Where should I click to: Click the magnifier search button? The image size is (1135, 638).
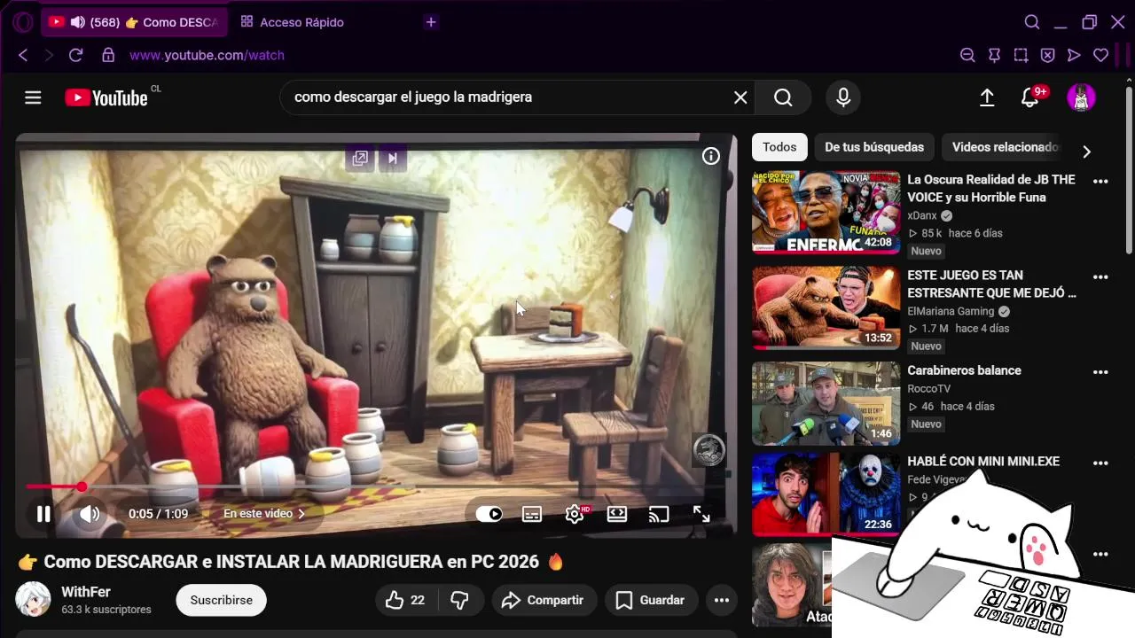point(783,97)
